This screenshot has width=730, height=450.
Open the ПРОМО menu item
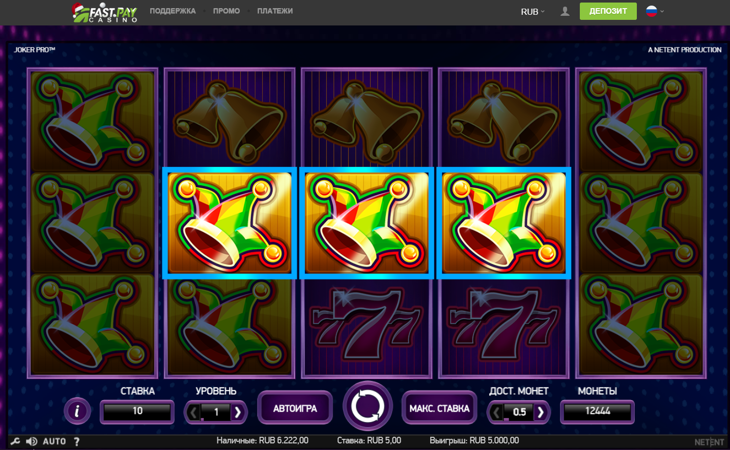(227, 11)
